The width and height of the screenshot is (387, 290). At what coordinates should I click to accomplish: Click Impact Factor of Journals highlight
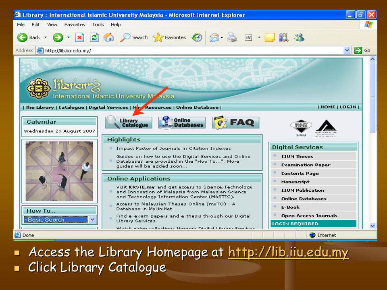pos(173,148)
